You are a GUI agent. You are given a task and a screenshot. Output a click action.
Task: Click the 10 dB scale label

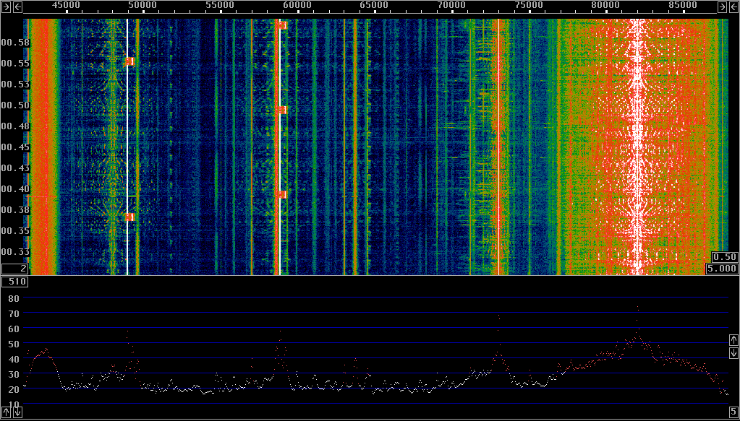coord(13,405)
